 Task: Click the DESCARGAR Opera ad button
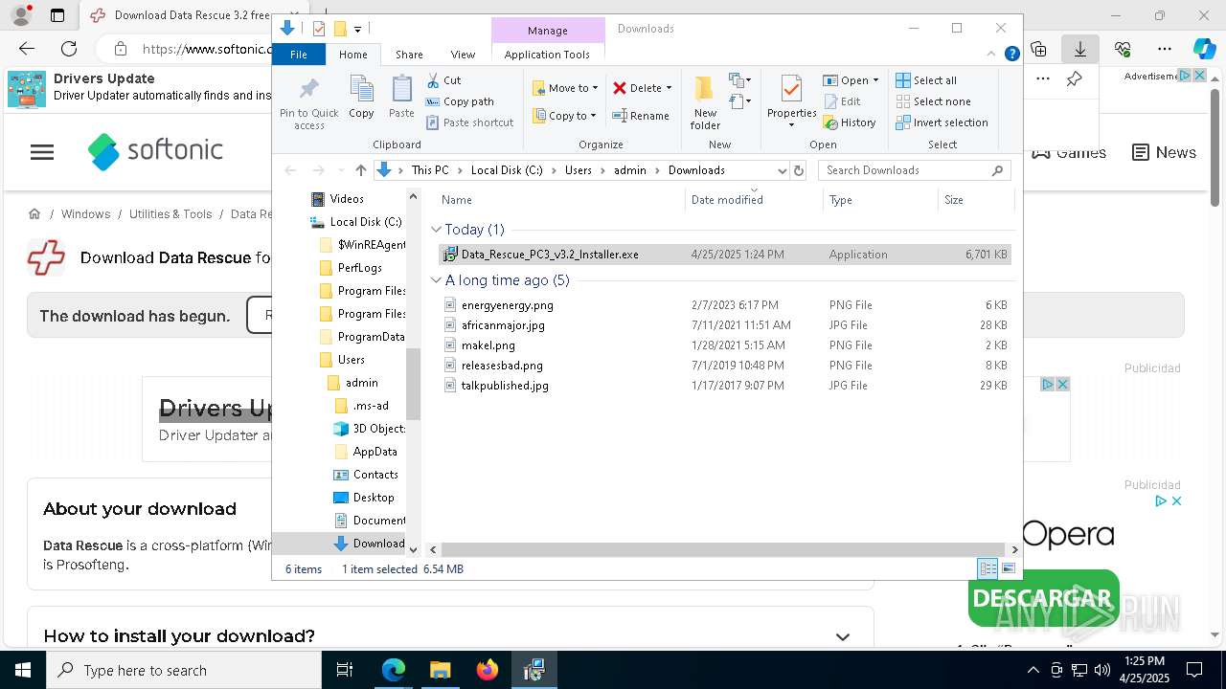(1043, 598)
